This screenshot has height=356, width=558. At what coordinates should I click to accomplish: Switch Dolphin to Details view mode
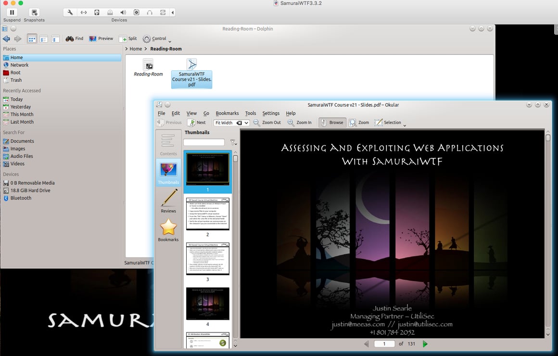[x=55, y=39]
